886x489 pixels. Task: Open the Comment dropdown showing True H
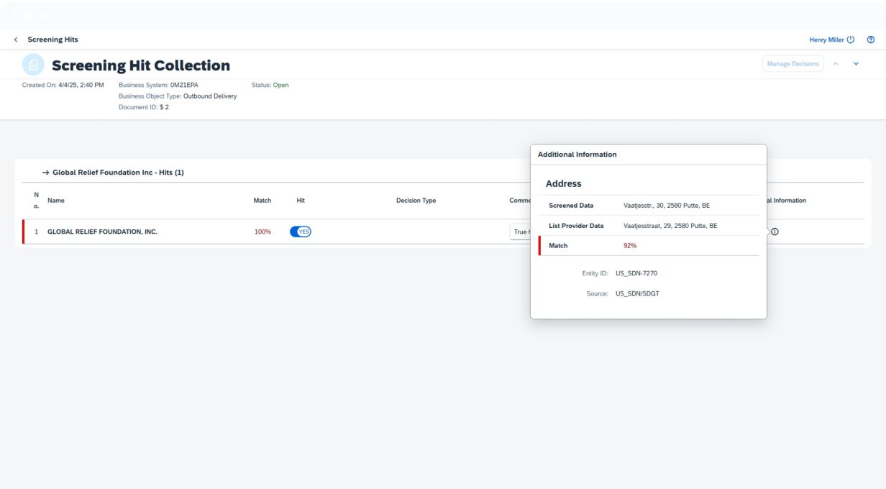tap(520, 232)
